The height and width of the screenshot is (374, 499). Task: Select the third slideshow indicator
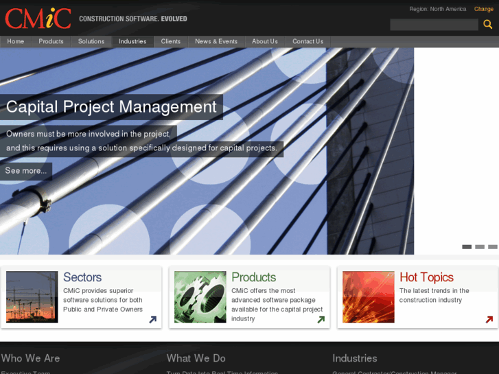[493, 246]
